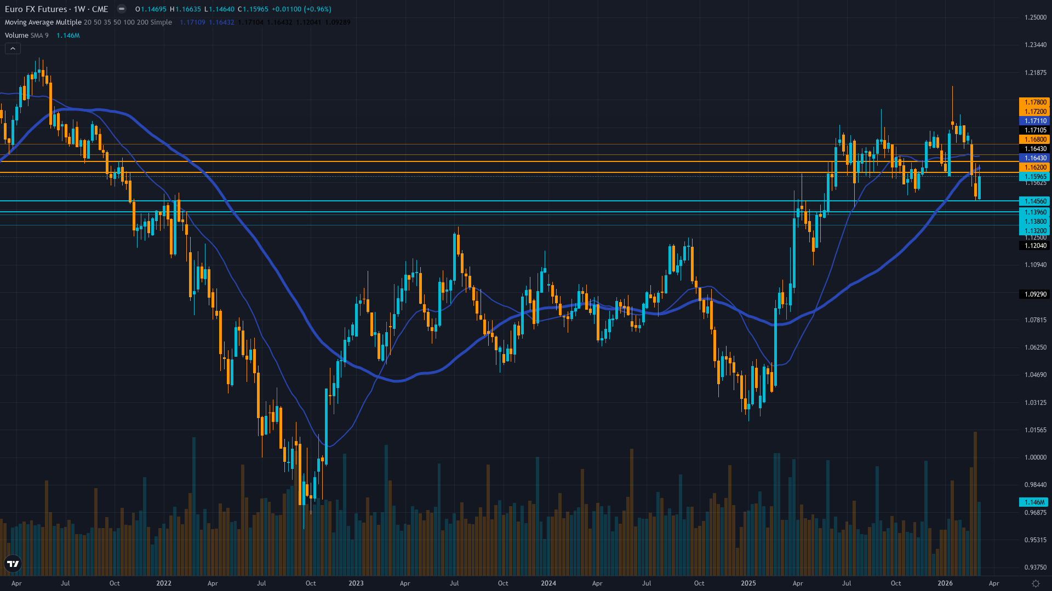Click the blue 1.16430 price label
The image size is (1052, 591).
[1034, 158]
